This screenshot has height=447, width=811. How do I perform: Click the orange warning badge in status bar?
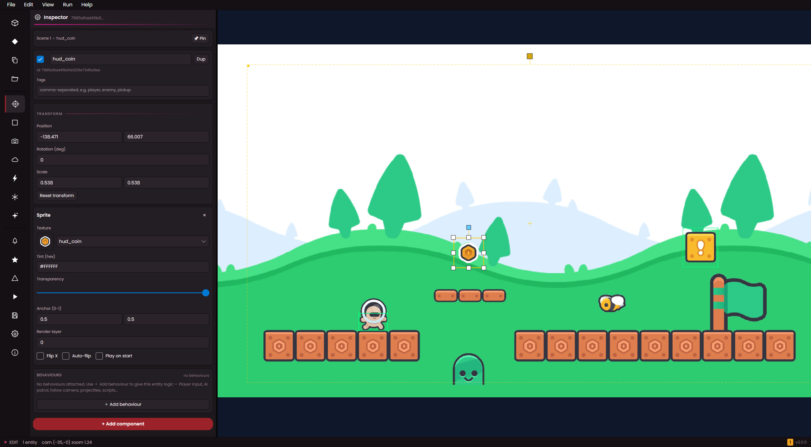(x=790, y=442)
